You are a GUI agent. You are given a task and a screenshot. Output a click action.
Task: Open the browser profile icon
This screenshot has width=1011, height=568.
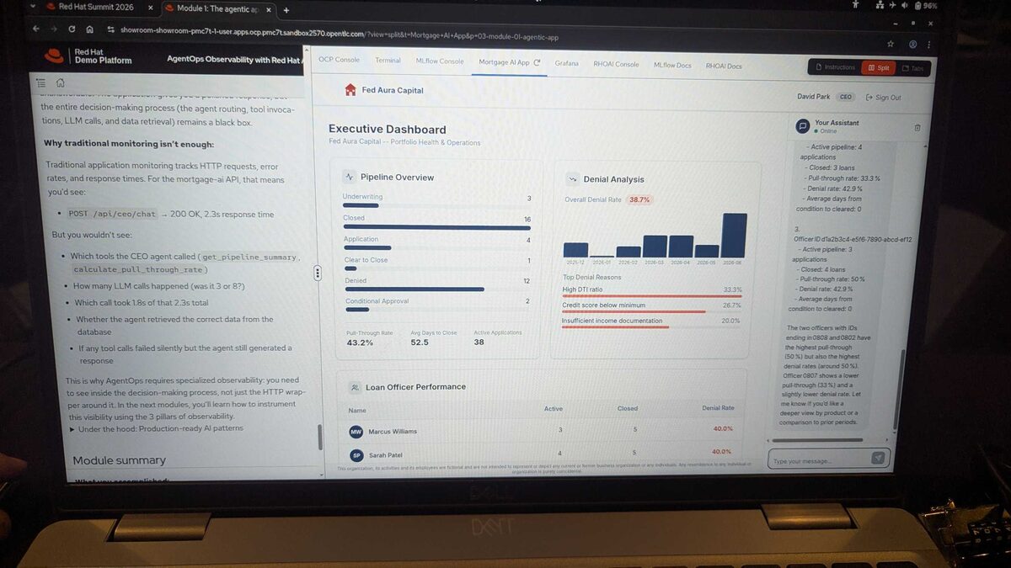click(x=912, y=44)
